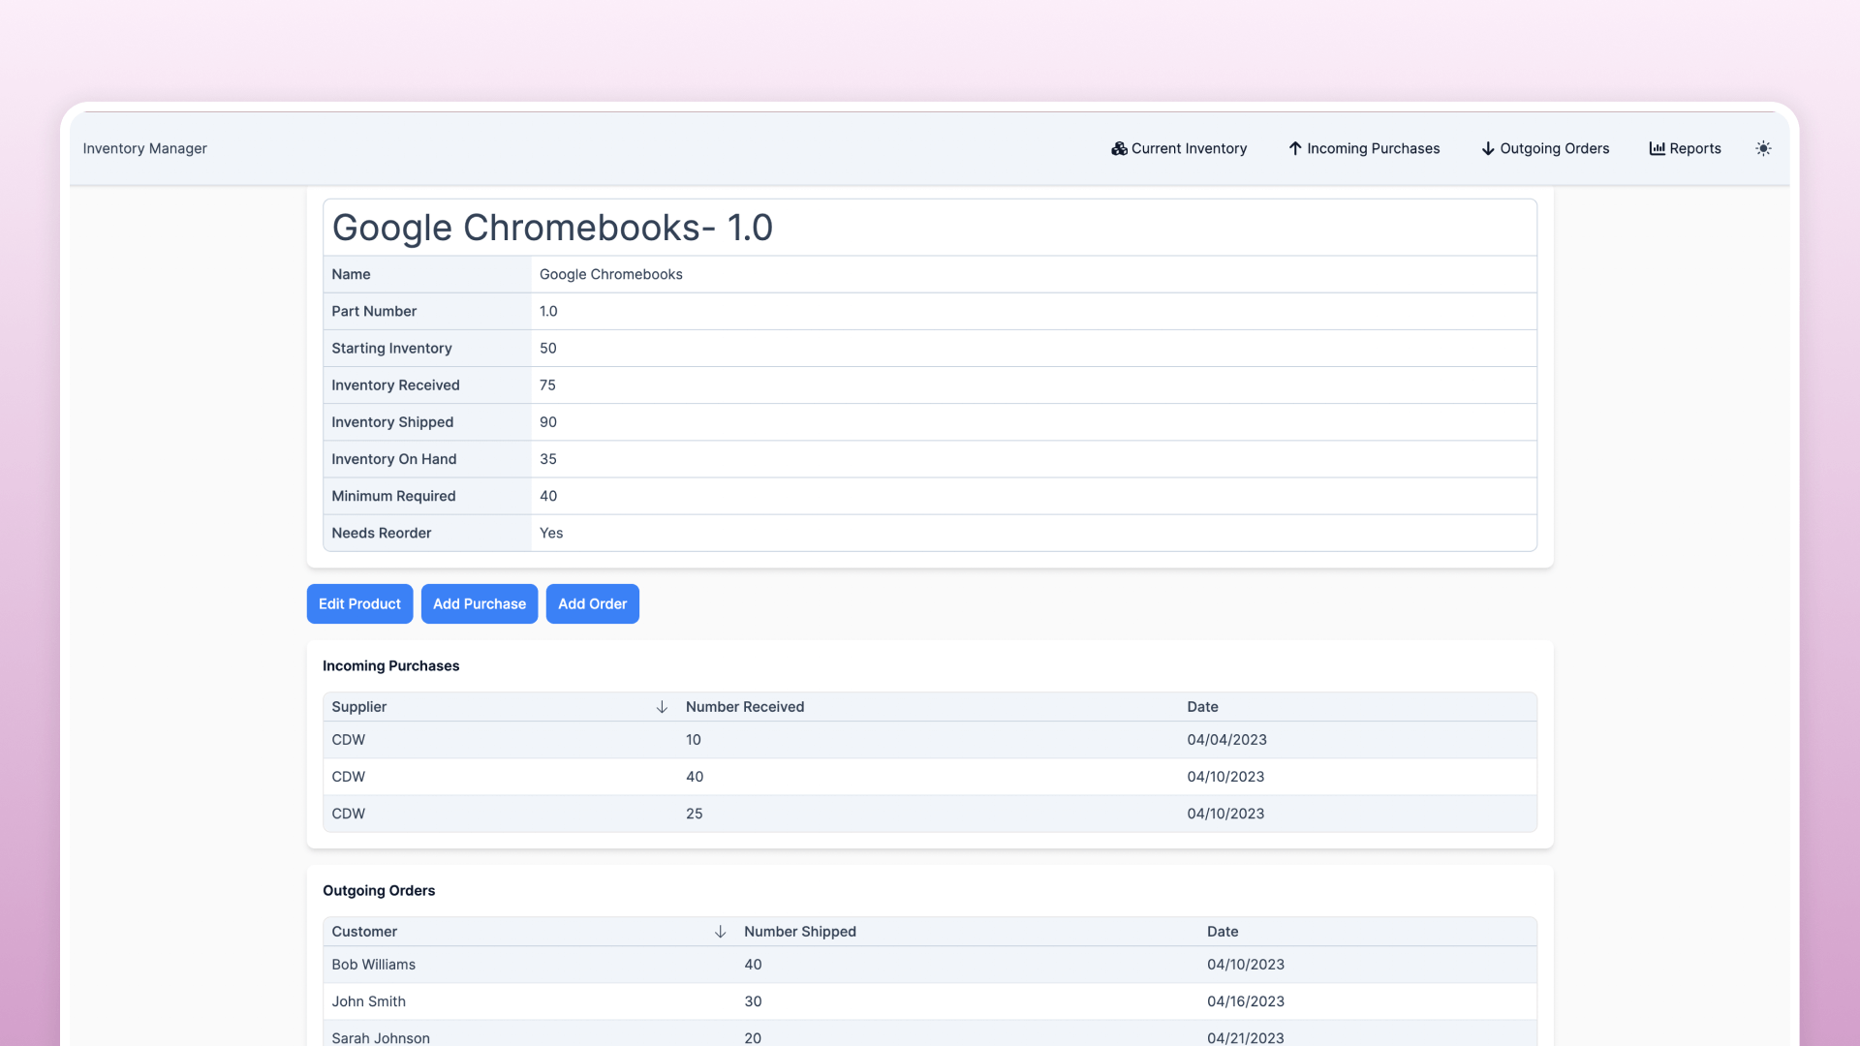Click the boxes icon beside Current Inventory
Image resolution: width=1860 pixels, height=1046 pixels.
pyautogui.click(x=1119, y=148)
